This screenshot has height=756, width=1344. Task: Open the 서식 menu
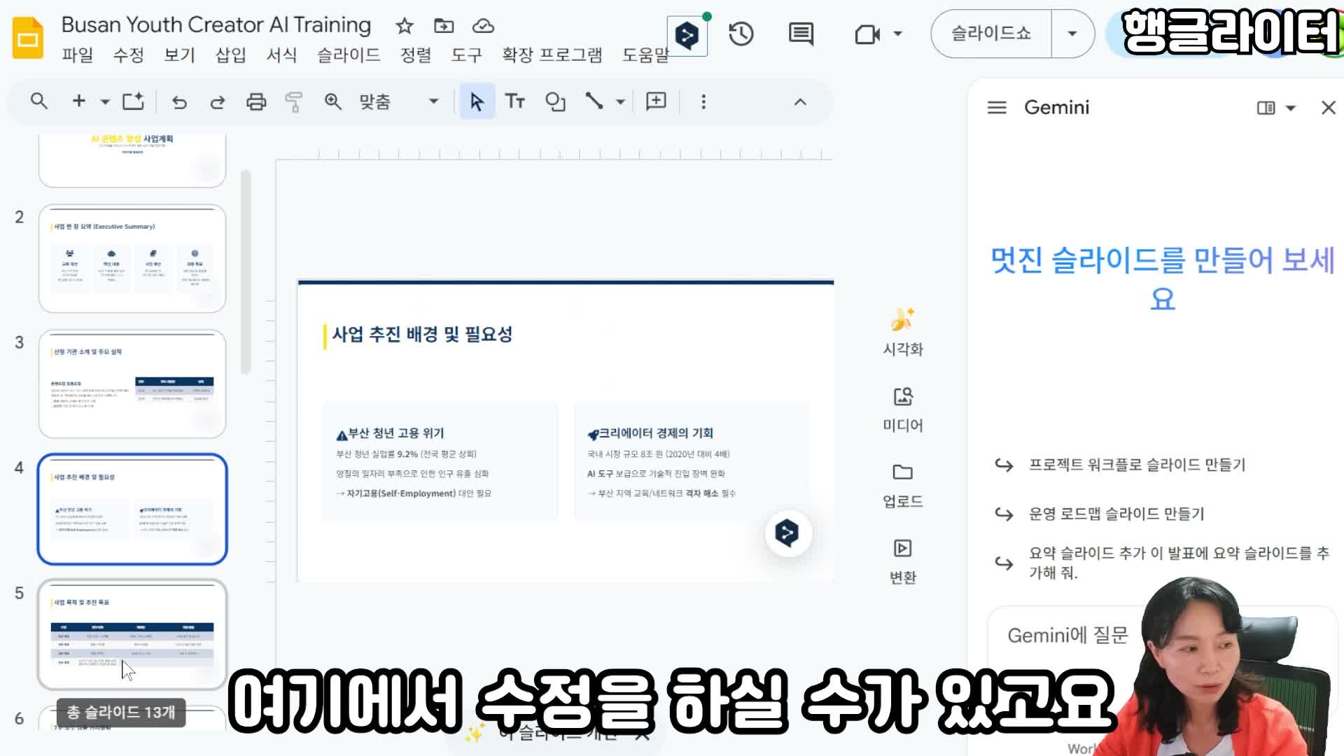281,55
